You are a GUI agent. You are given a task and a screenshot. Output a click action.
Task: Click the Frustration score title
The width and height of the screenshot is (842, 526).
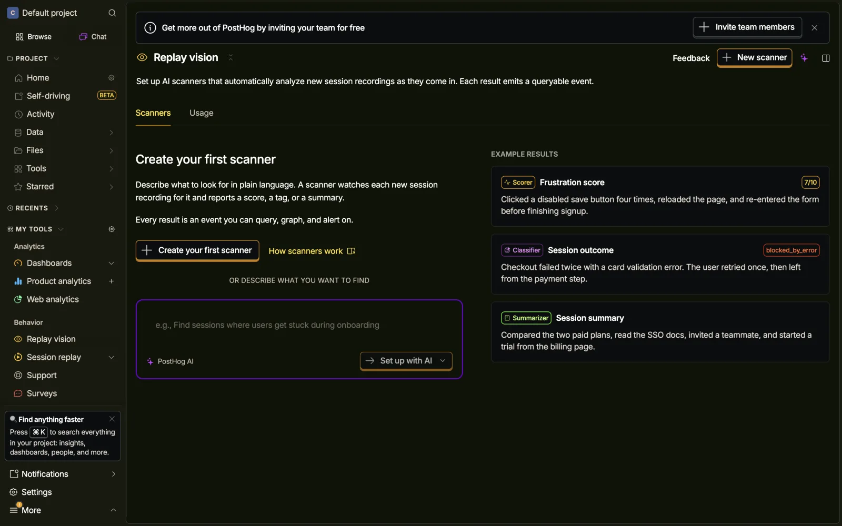572,183
